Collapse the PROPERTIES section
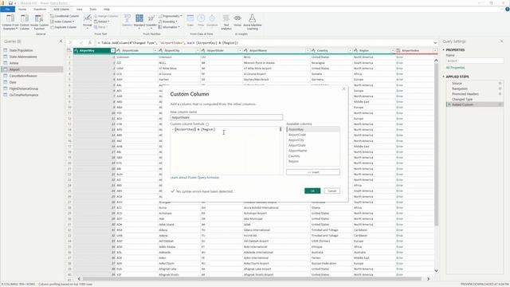Image resolution: width=510 pixels, height=287 pixels. 443,49
